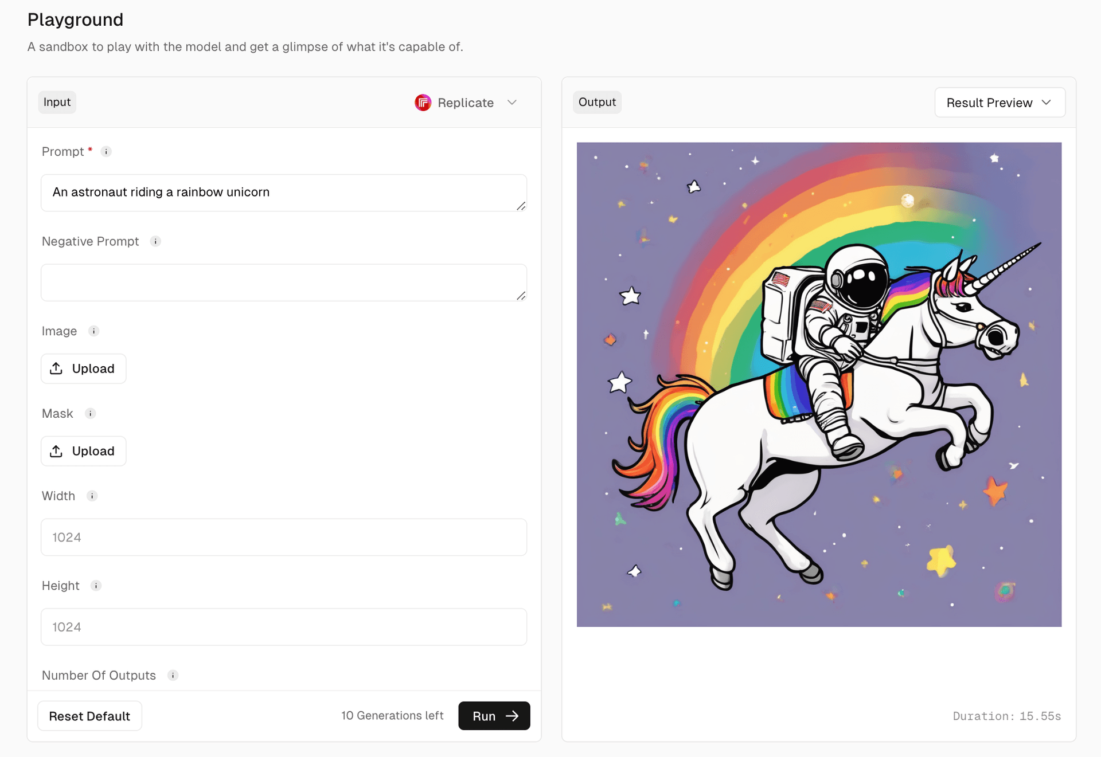Click Upload button under Mask
This screenshot has height=757, width=1101.
click(x=84, y=451)
